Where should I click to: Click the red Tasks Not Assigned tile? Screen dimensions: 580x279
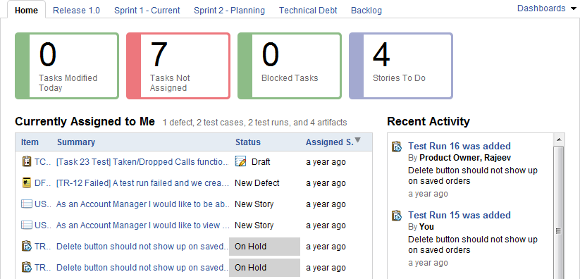click(x=178, y=66)
